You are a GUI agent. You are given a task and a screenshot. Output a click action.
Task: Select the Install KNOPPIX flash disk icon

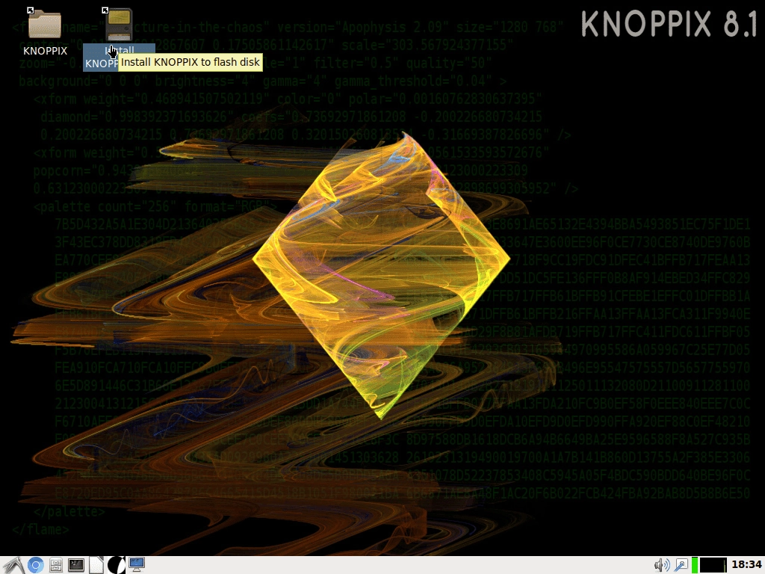(x=119, y=25)
